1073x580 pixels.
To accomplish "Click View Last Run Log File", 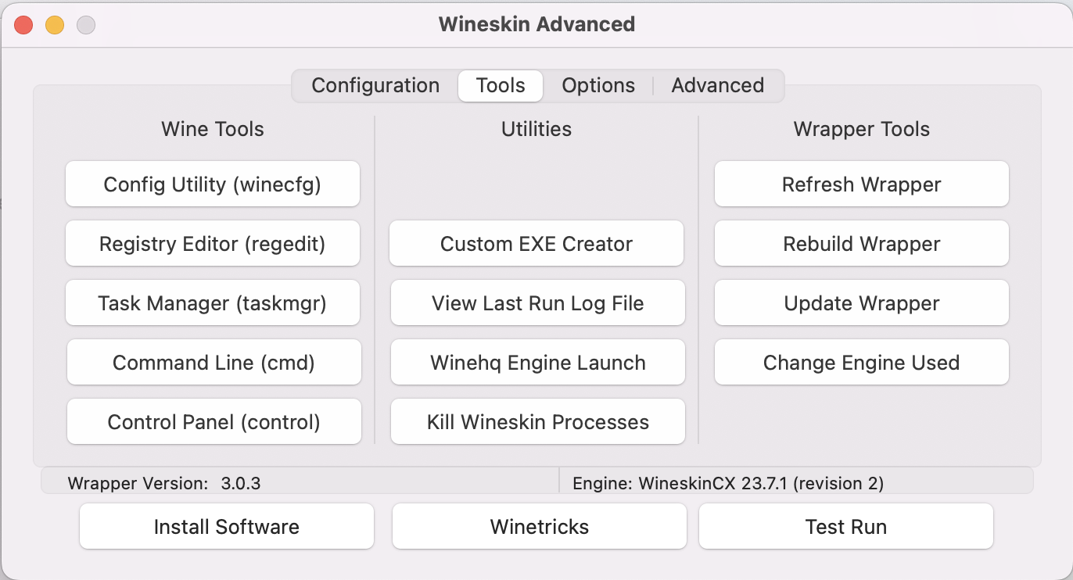I will tap(538, 303).
